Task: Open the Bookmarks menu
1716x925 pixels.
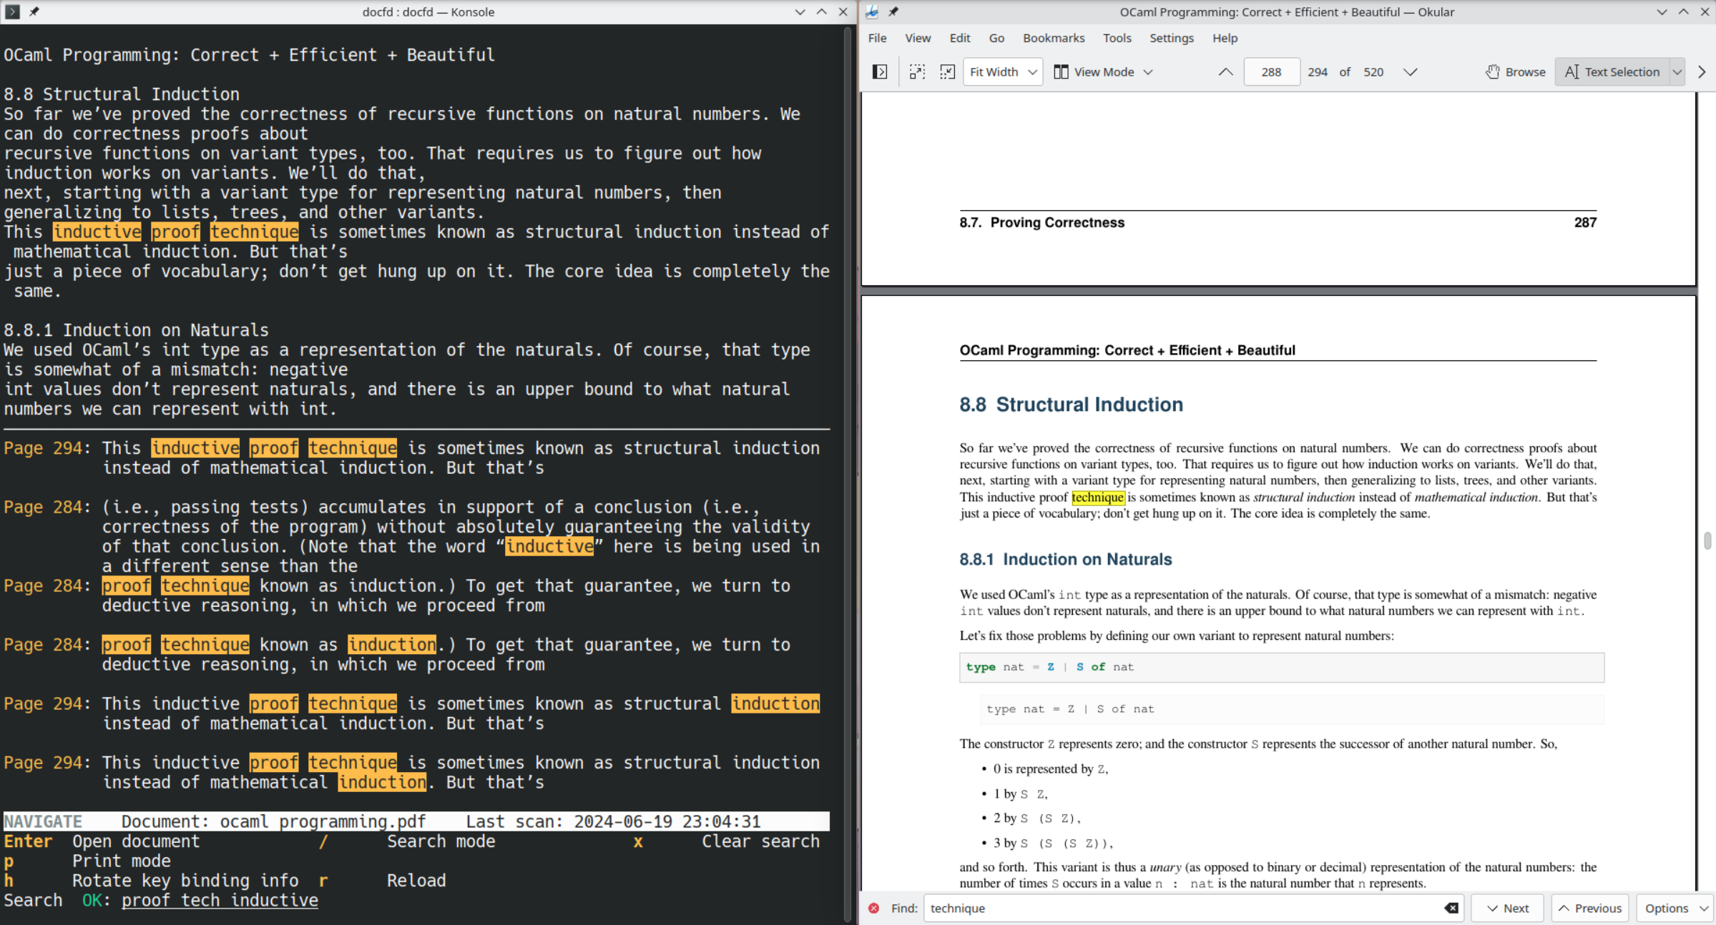Action: (1053, 38)
